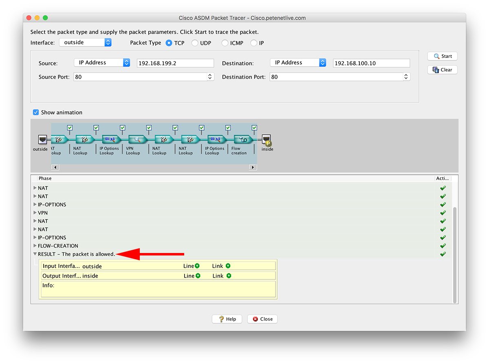Image resolution: width=489 pixels, height=364 pixels.
Task: Click the inside interface icon in the animation
Action: click(267, 140)
